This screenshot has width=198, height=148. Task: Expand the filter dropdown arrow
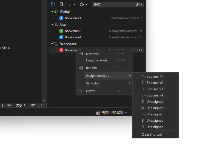coord(75,5)
